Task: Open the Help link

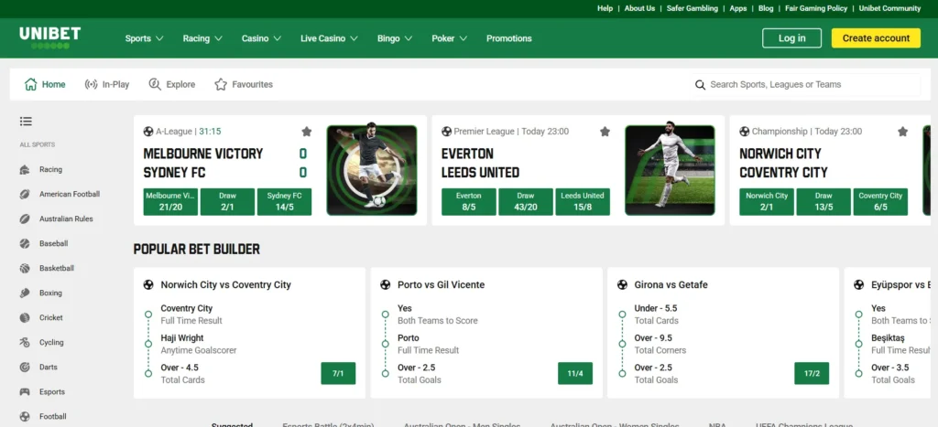Action: [x=605, y=8]
